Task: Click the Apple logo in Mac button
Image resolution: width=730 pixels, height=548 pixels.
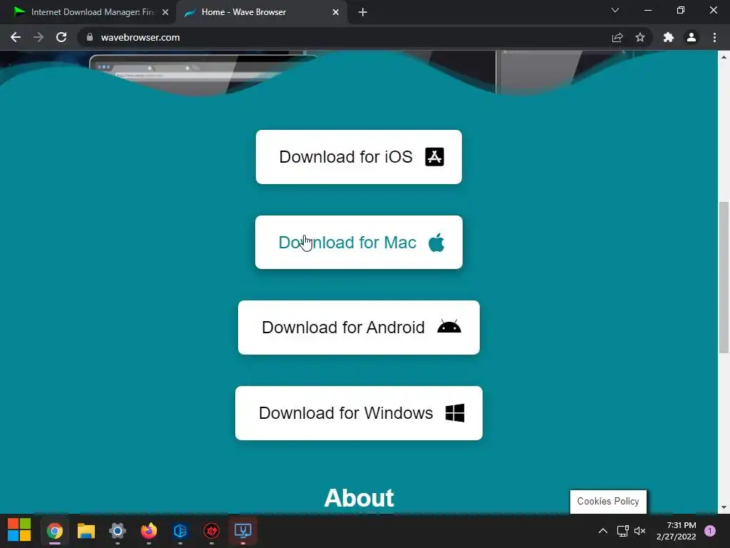Action: coord(436,243)
